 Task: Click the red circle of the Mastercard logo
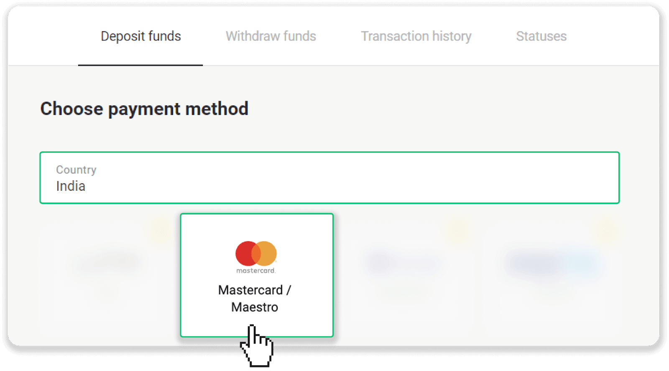[x=245, y=253]
